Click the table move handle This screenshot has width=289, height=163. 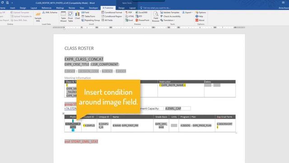coord(63,114)
